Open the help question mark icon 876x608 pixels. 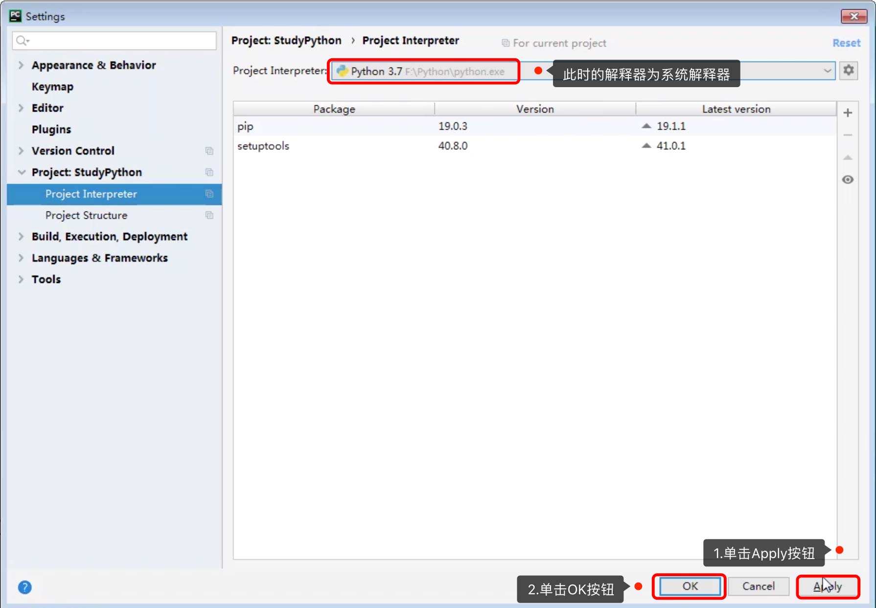point(24,587)
